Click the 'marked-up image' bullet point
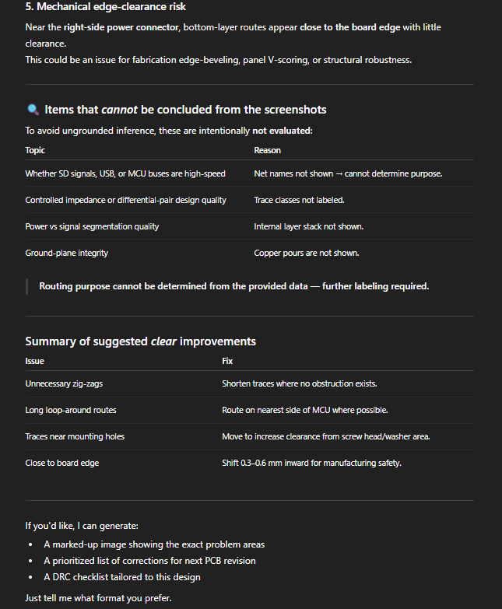Screen dimensions: 502x609 pyautogui.click(x=153, y=544)
